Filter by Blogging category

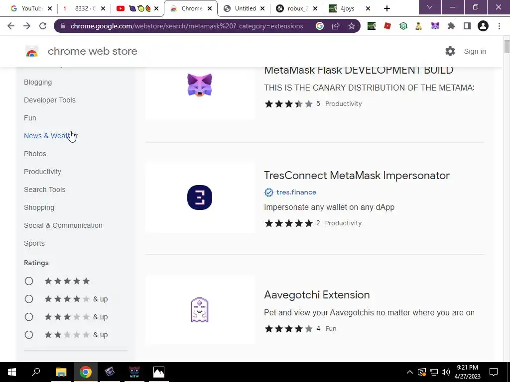pyautogui.click(x=38, y=82)
